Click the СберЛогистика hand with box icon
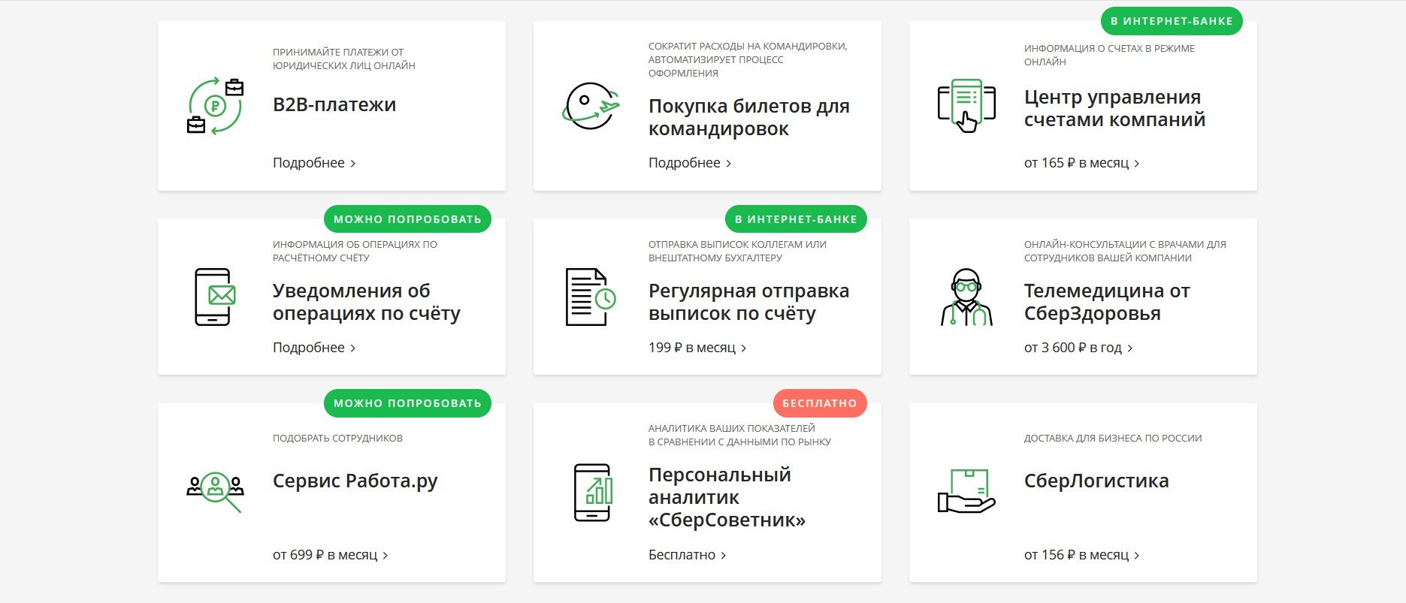Viewport: 1406px width, 603px height. click(966, 491)
